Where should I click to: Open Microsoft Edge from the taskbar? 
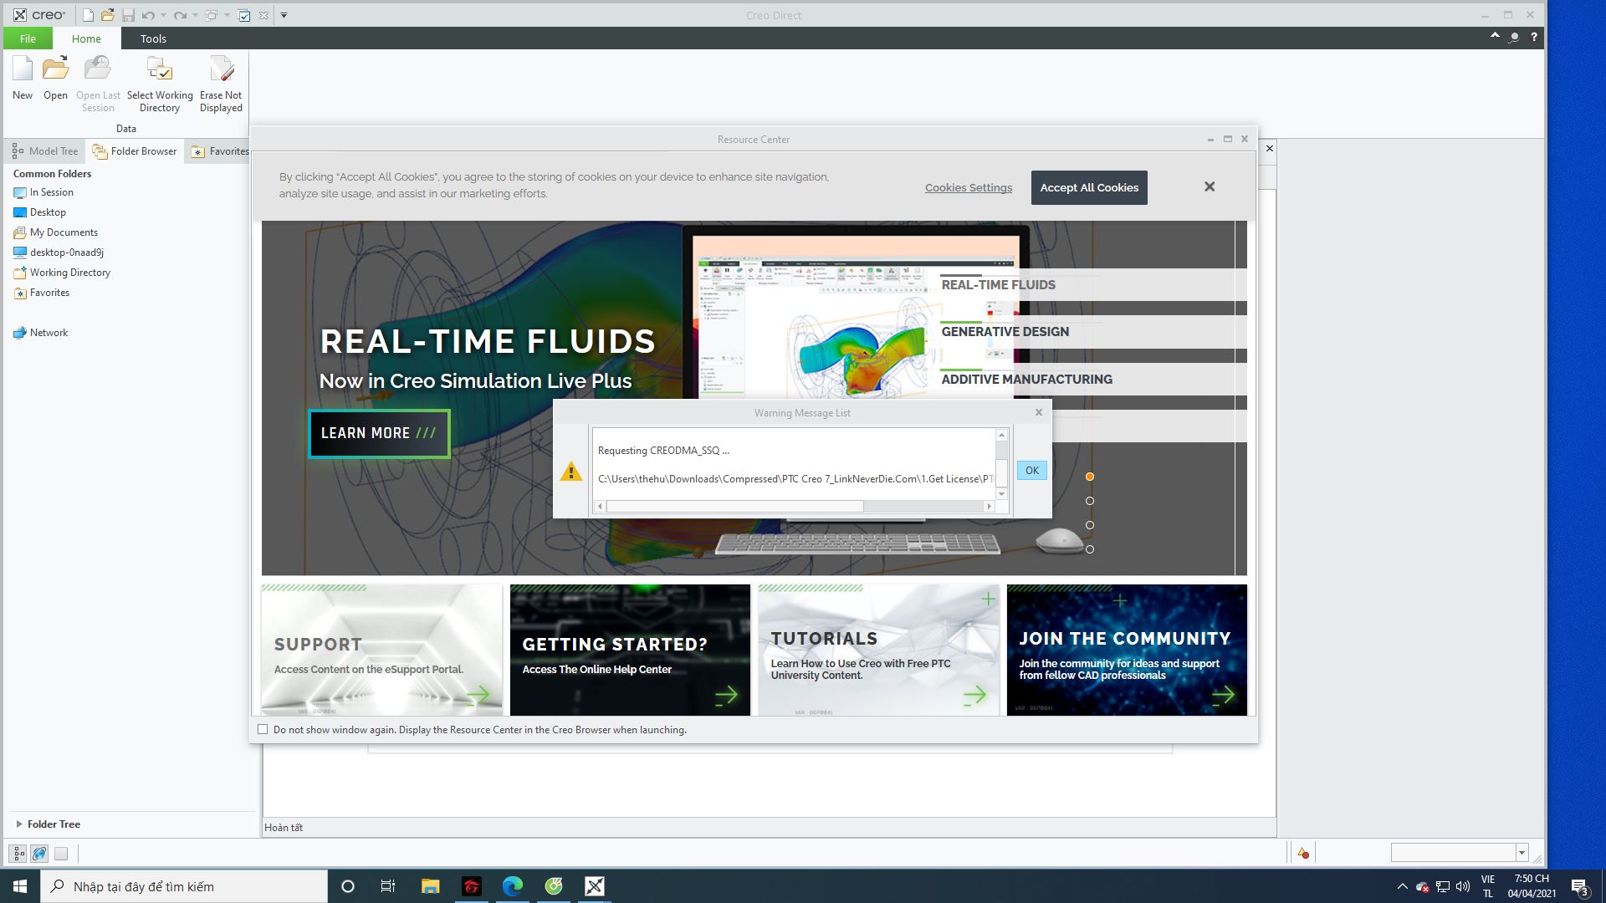click(x=512, y=886)
